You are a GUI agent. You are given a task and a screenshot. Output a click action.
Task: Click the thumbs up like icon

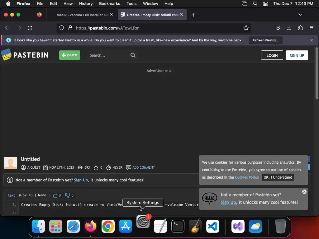[x=55, y=195]
